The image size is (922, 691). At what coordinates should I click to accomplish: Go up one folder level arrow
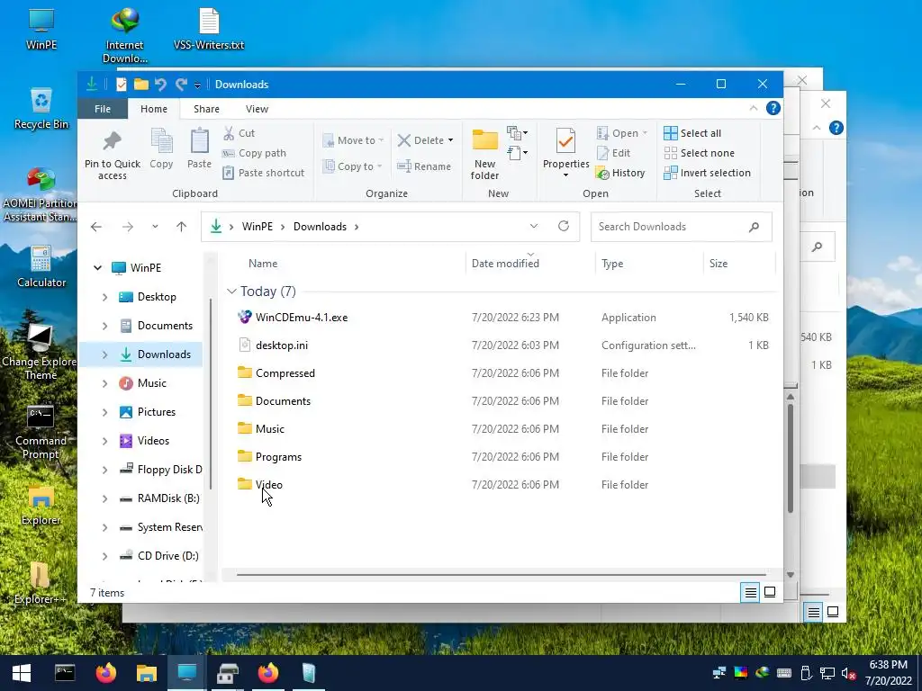[x=181, y=227]
